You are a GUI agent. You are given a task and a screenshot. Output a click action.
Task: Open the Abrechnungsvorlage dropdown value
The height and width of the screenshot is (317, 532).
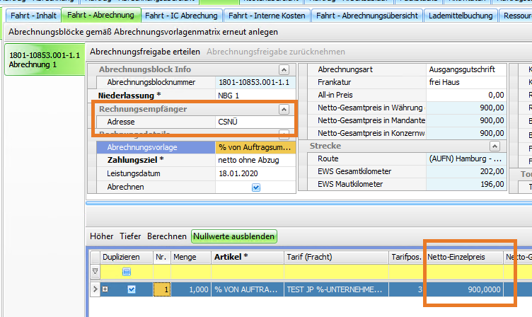[x=253, y=147]
